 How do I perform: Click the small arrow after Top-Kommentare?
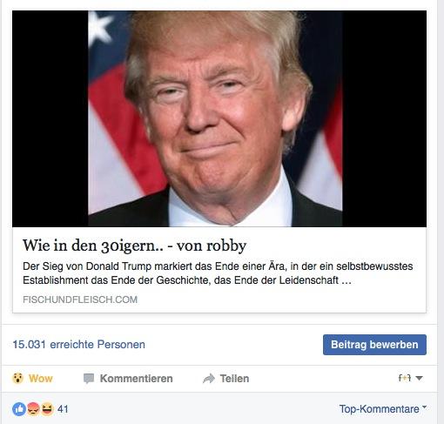[424, 407]
